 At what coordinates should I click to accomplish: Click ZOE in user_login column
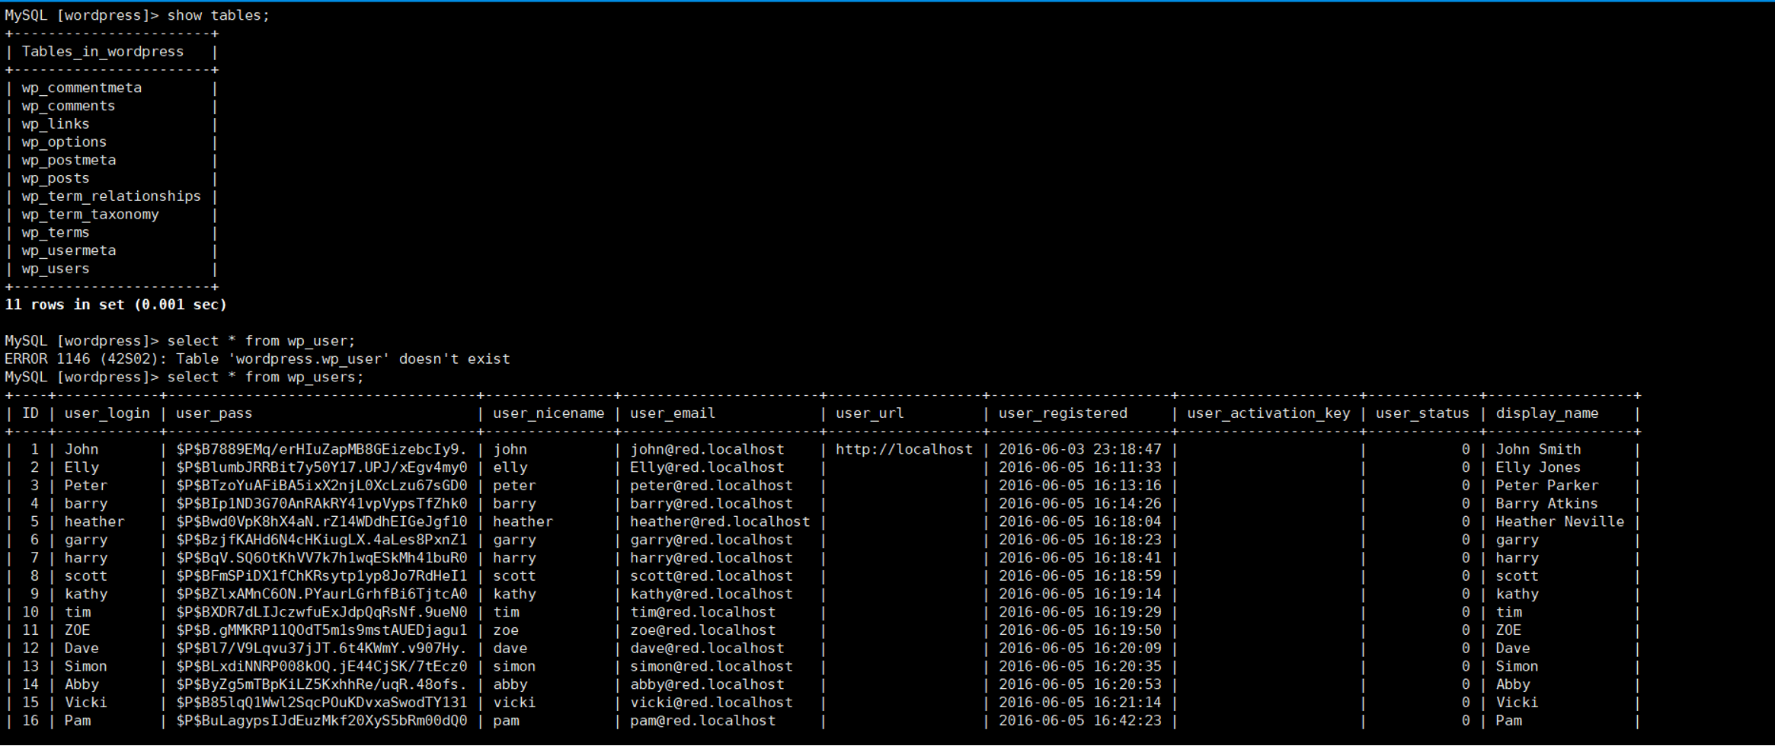(77, 630)
